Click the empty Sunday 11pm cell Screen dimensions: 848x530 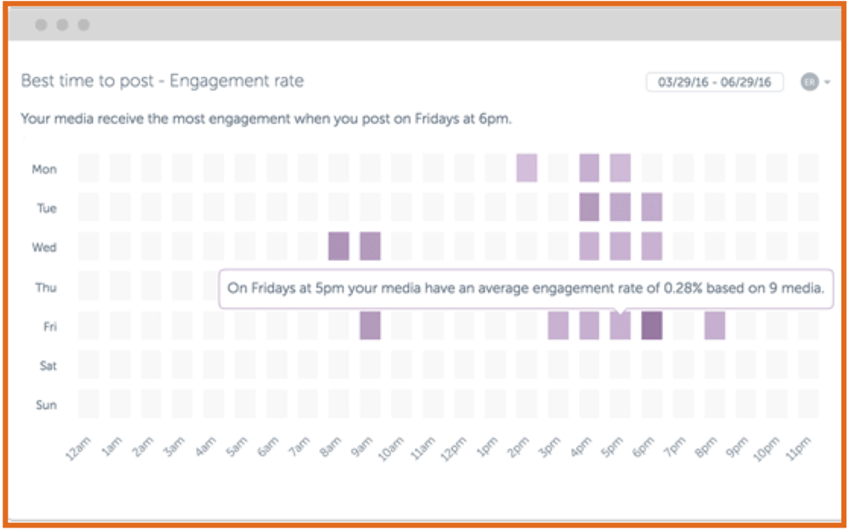pos(808,404)
